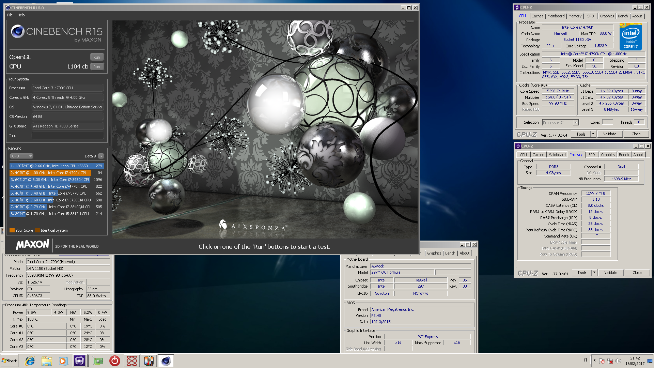The image size is (654, 368).
Task: Click the Cinebench R15 logo sphere
Action: (x=18, y=32)
